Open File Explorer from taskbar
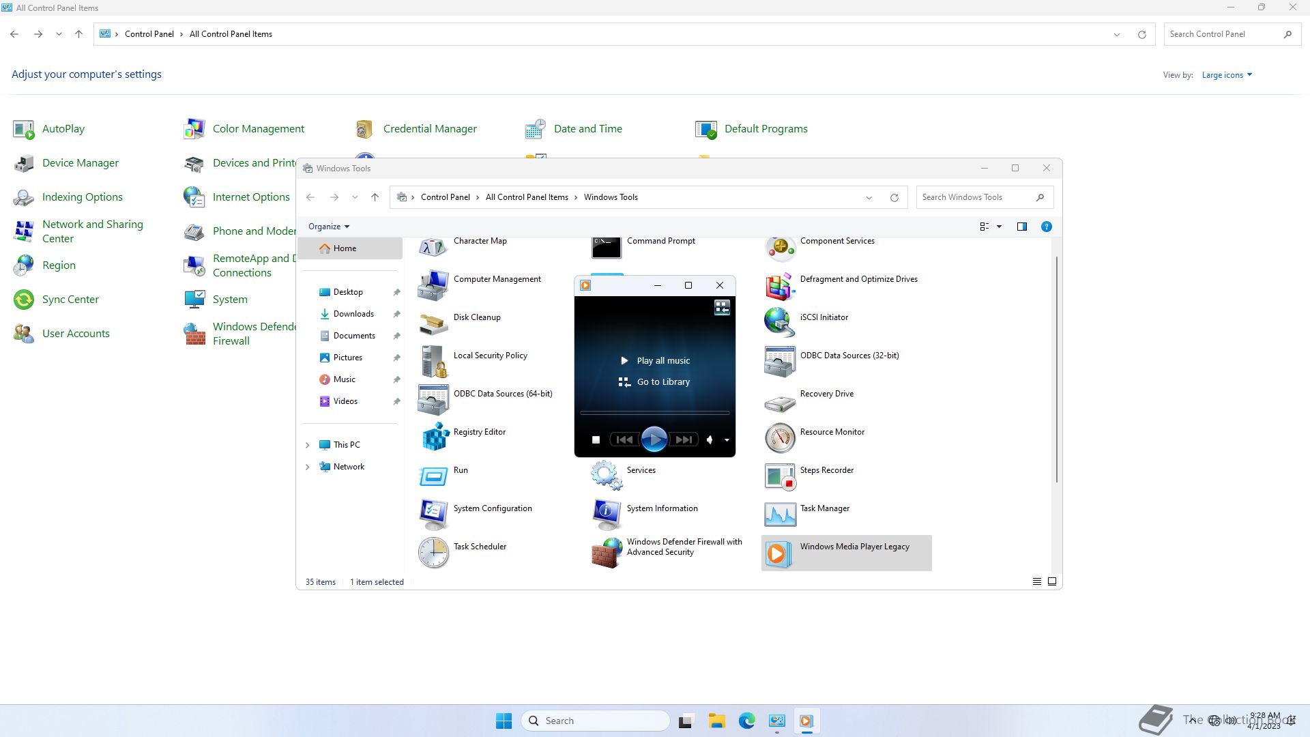 point(716,721)
